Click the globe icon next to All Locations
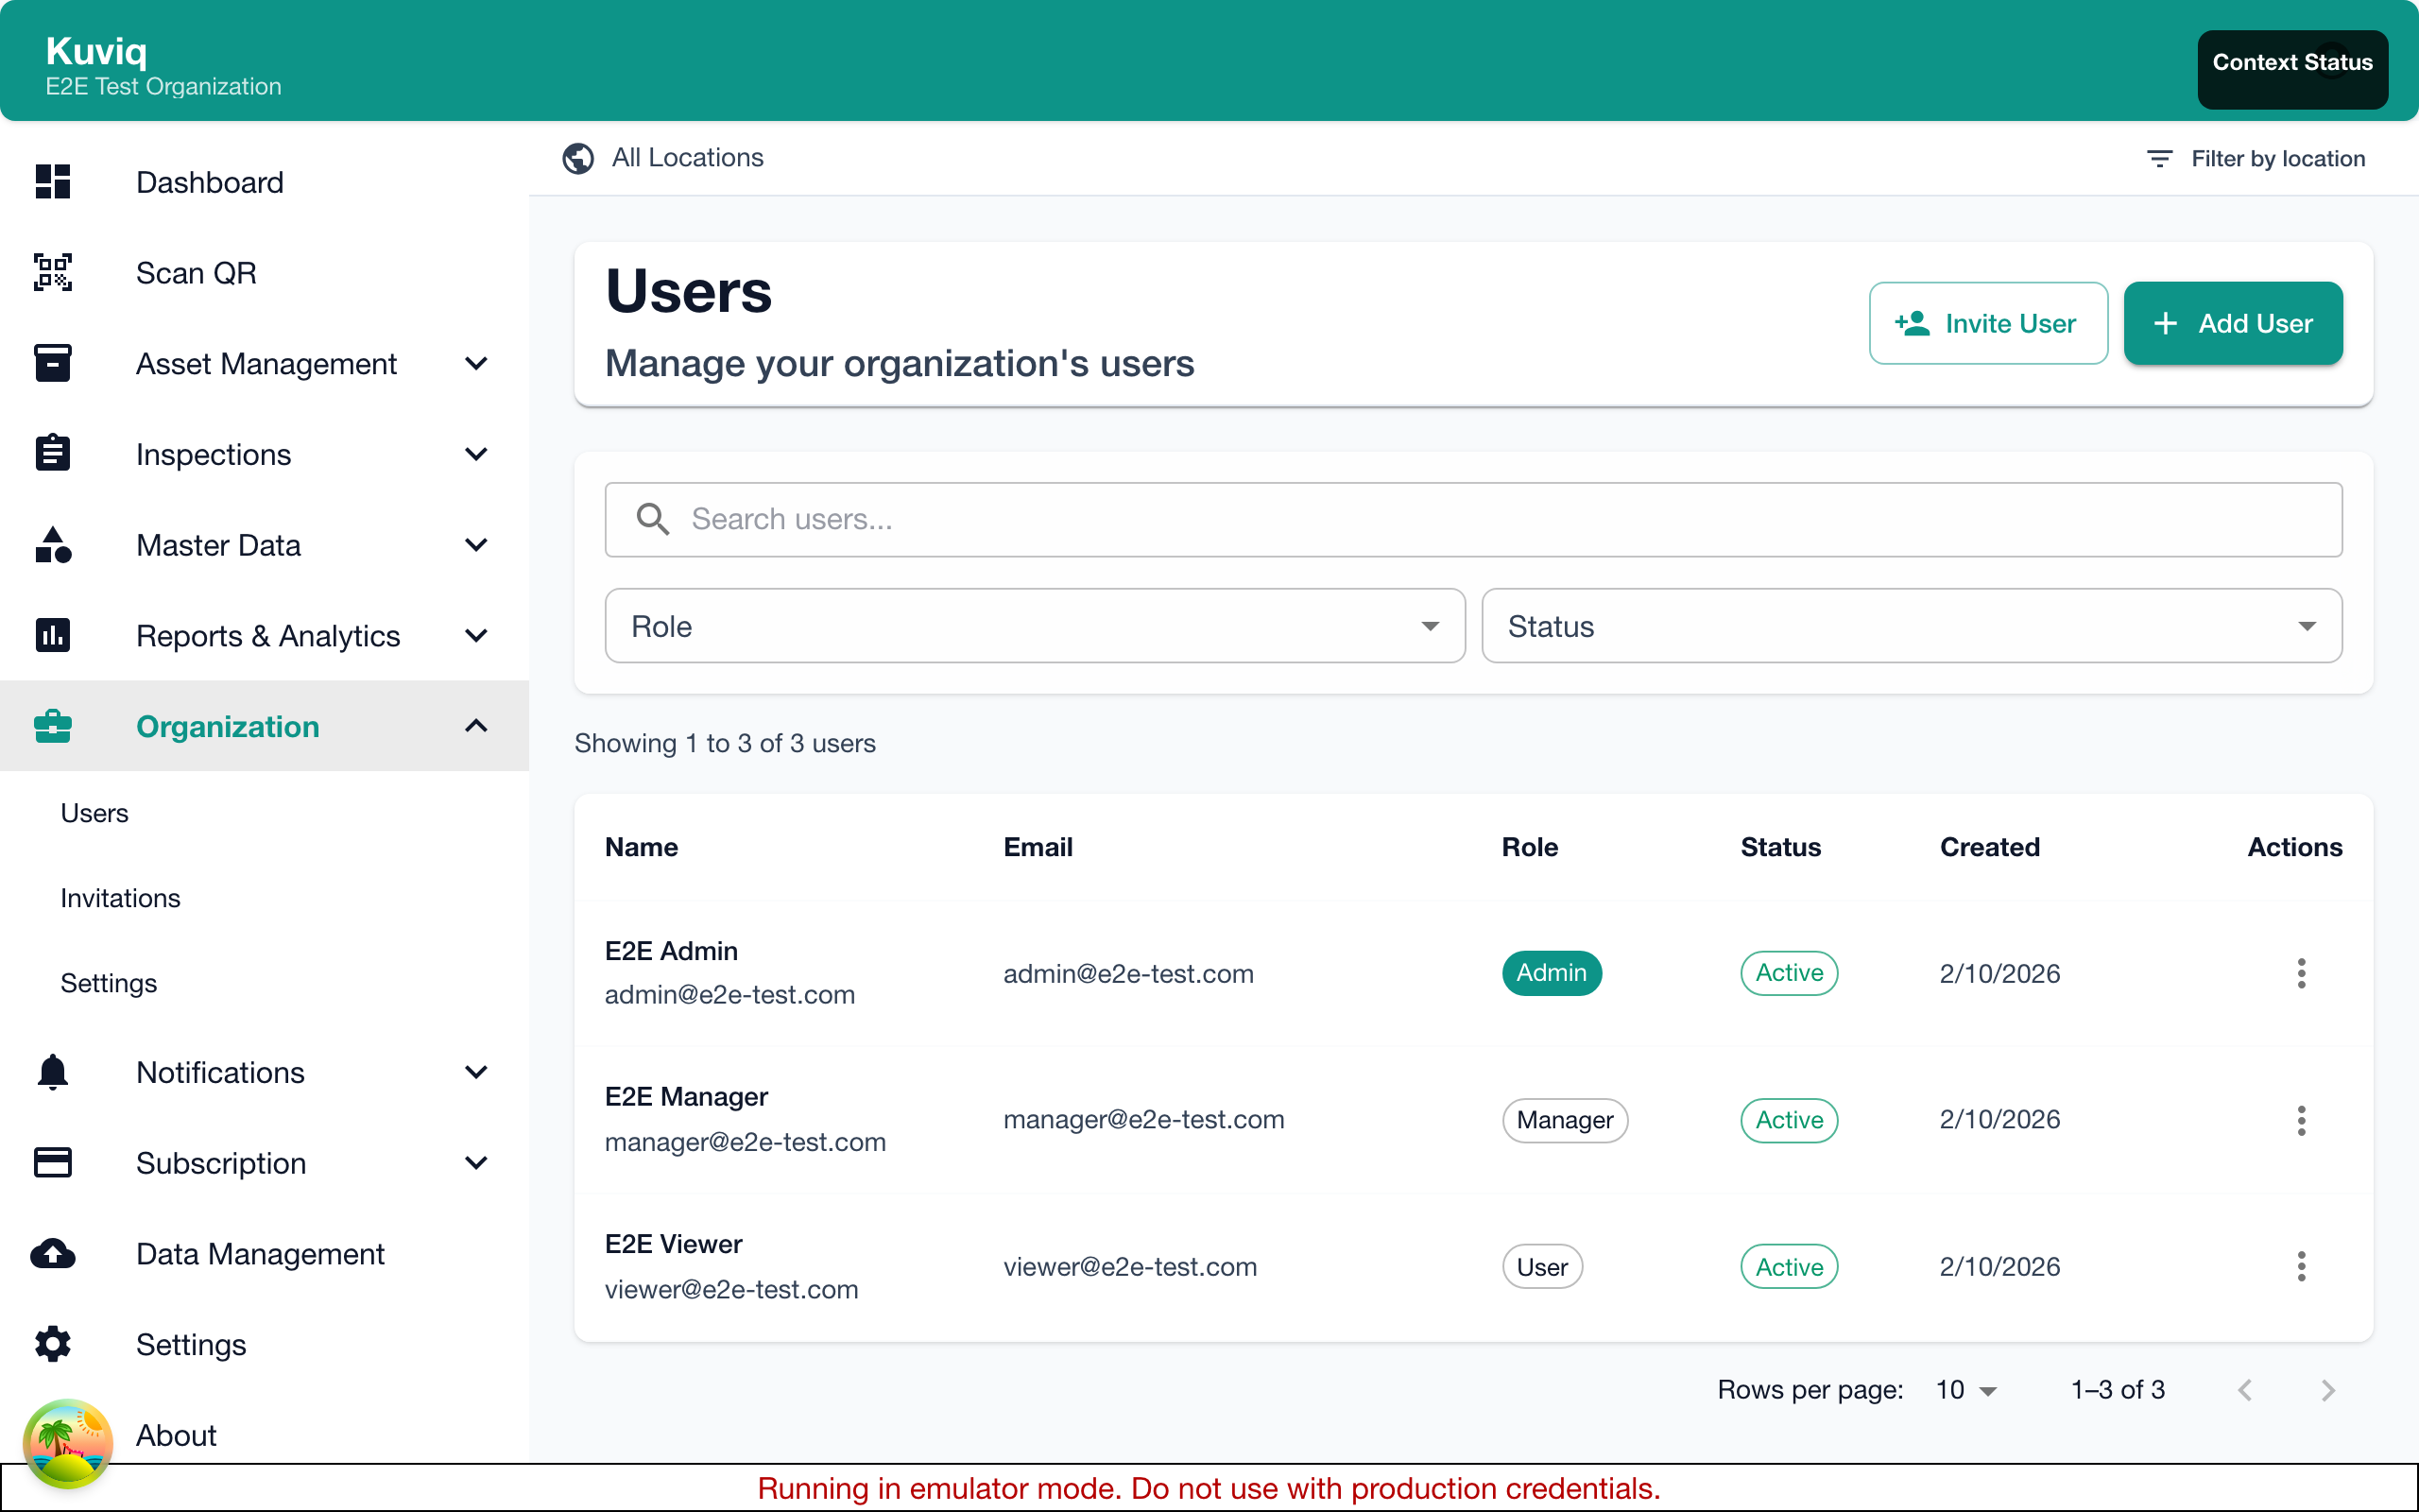Image resolution: width=2419 pixels, height=1512 pixels. [577, 158]
